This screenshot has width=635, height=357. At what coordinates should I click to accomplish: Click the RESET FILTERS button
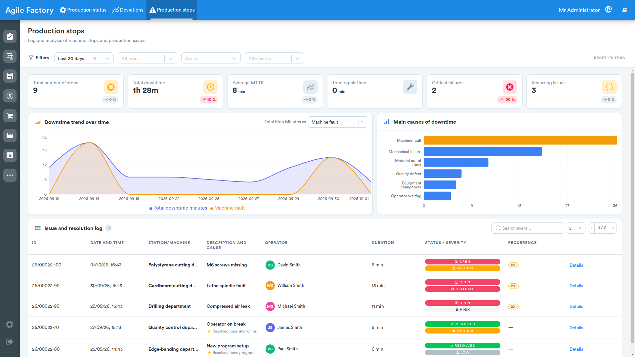[609, 58]
